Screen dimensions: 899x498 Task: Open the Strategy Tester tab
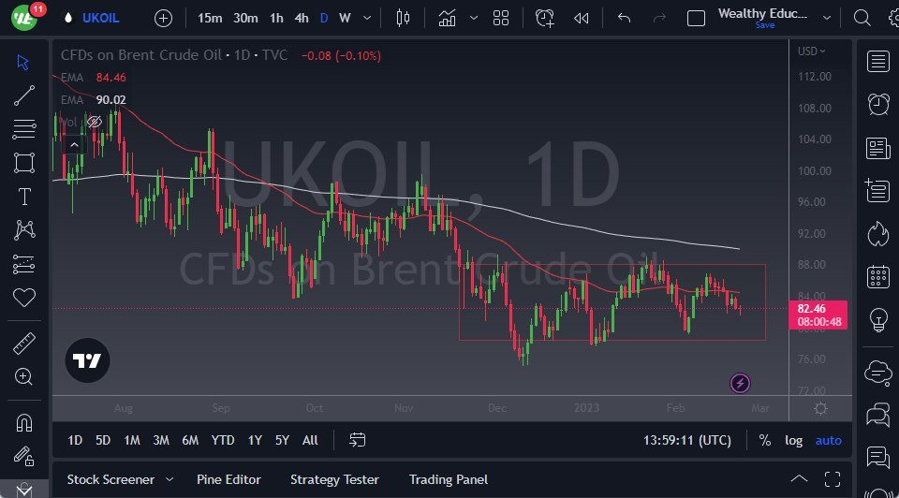pyautogui.click(x=334, y=479)
